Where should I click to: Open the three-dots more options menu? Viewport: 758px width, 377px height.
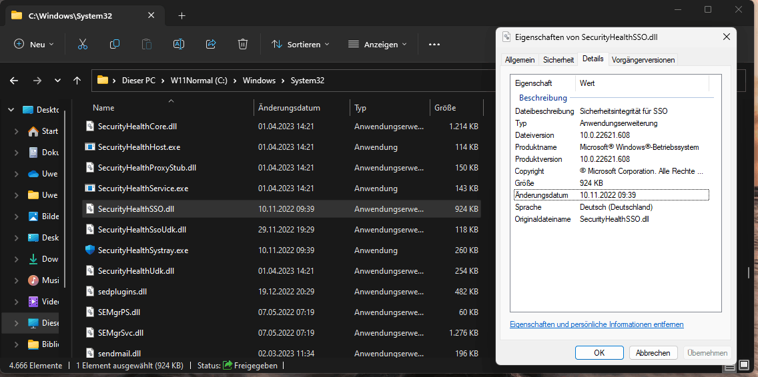[434, 45]
